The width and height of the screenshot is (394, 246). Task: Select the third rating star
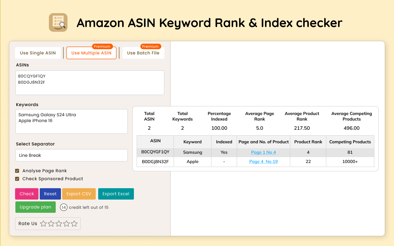coord(59,224)
